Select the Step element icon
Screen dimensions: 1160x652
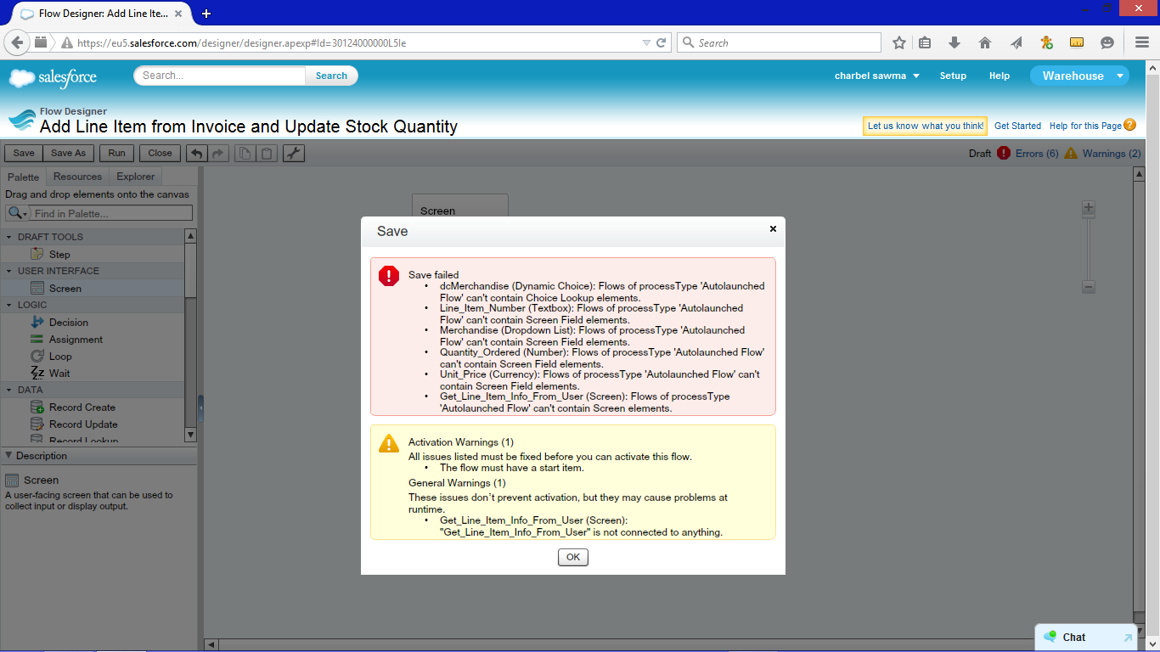point(37,254)
